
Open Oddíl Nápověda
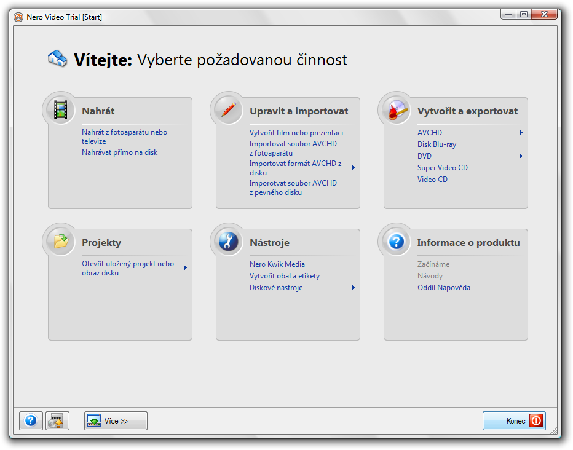(444, 288)
